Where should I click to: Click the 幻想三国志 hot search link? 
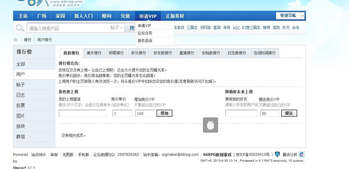click(251, 28)
